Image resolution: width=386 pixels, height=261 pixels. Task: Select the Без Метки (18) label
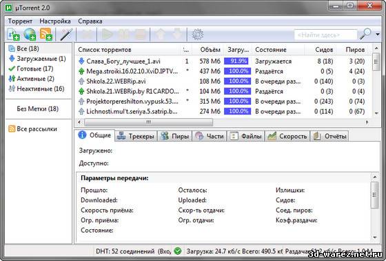click(37, 109)
